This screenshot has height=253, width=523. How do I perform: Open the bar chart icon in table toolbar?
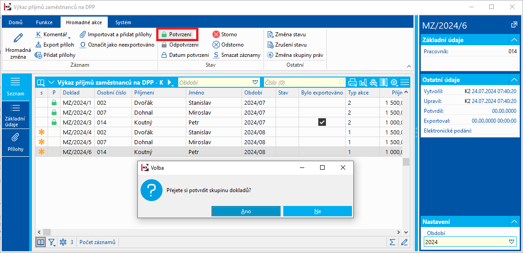[363, 82]
